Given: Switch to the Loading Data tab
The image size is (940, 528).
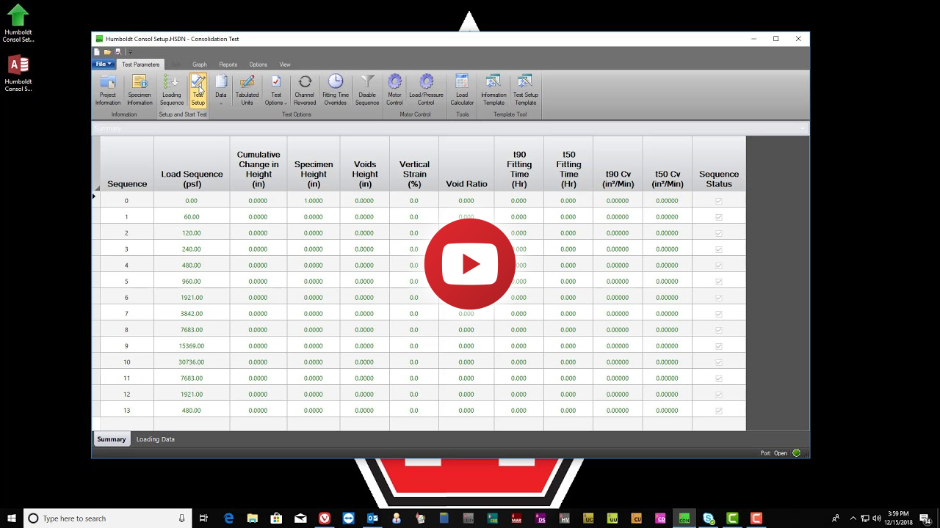Looking at the screenshot, I should pyautogui.click(x=155, y=439).
